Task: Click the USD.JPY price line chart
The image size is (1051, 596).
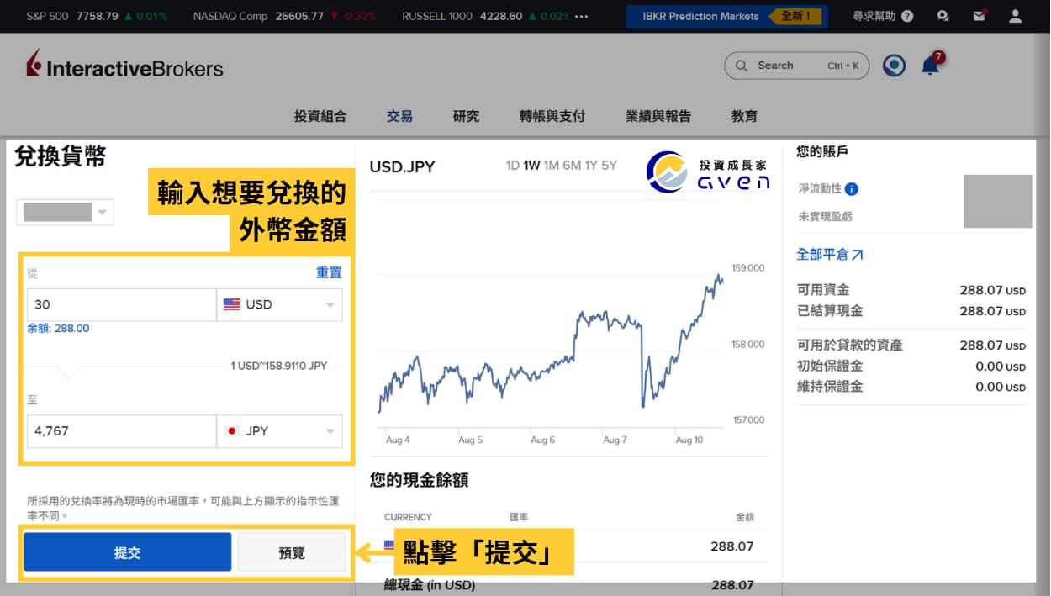Action: (551, 345)
